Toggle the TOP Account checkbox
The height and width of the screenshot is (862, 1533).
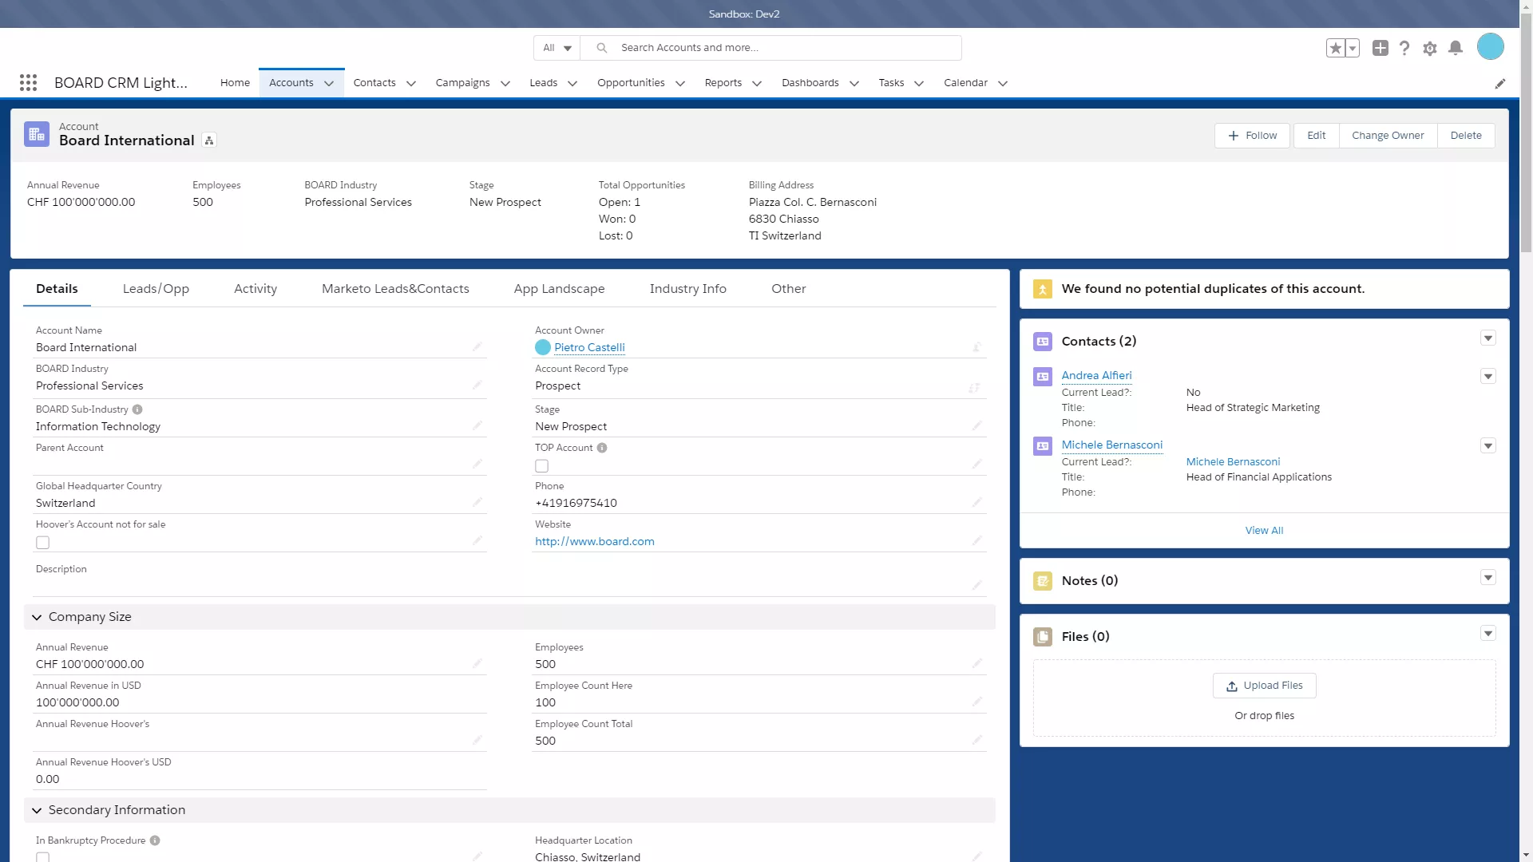[541, 466]
